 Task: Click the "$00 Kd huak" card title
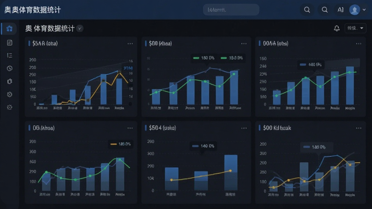coord(277,128)
